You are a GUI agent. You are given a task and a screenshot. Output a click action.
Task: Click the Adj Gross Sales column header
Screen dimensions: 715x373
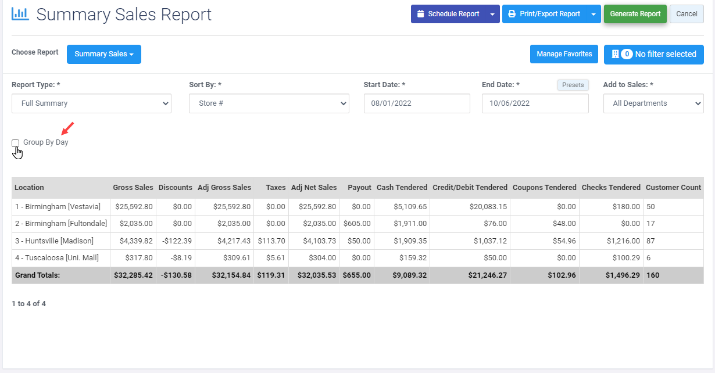pos(224,188)
